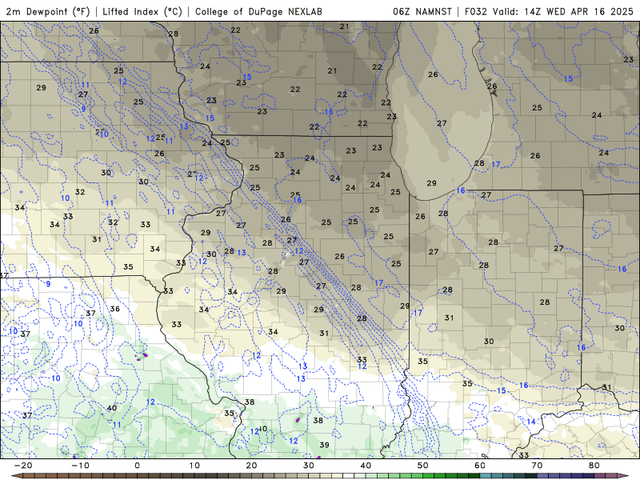Click the black dewpoint value 40 on map
Screen dimensions: 640x480
(x=111, y=408)
